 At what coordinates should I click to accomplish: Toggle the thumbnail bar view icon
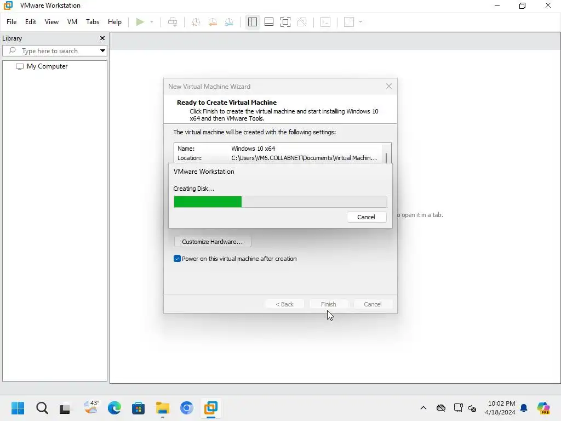[268, 22]
